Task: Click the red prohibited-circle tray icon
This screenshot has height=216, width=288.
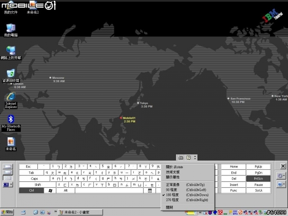Action: click(240, 213)
